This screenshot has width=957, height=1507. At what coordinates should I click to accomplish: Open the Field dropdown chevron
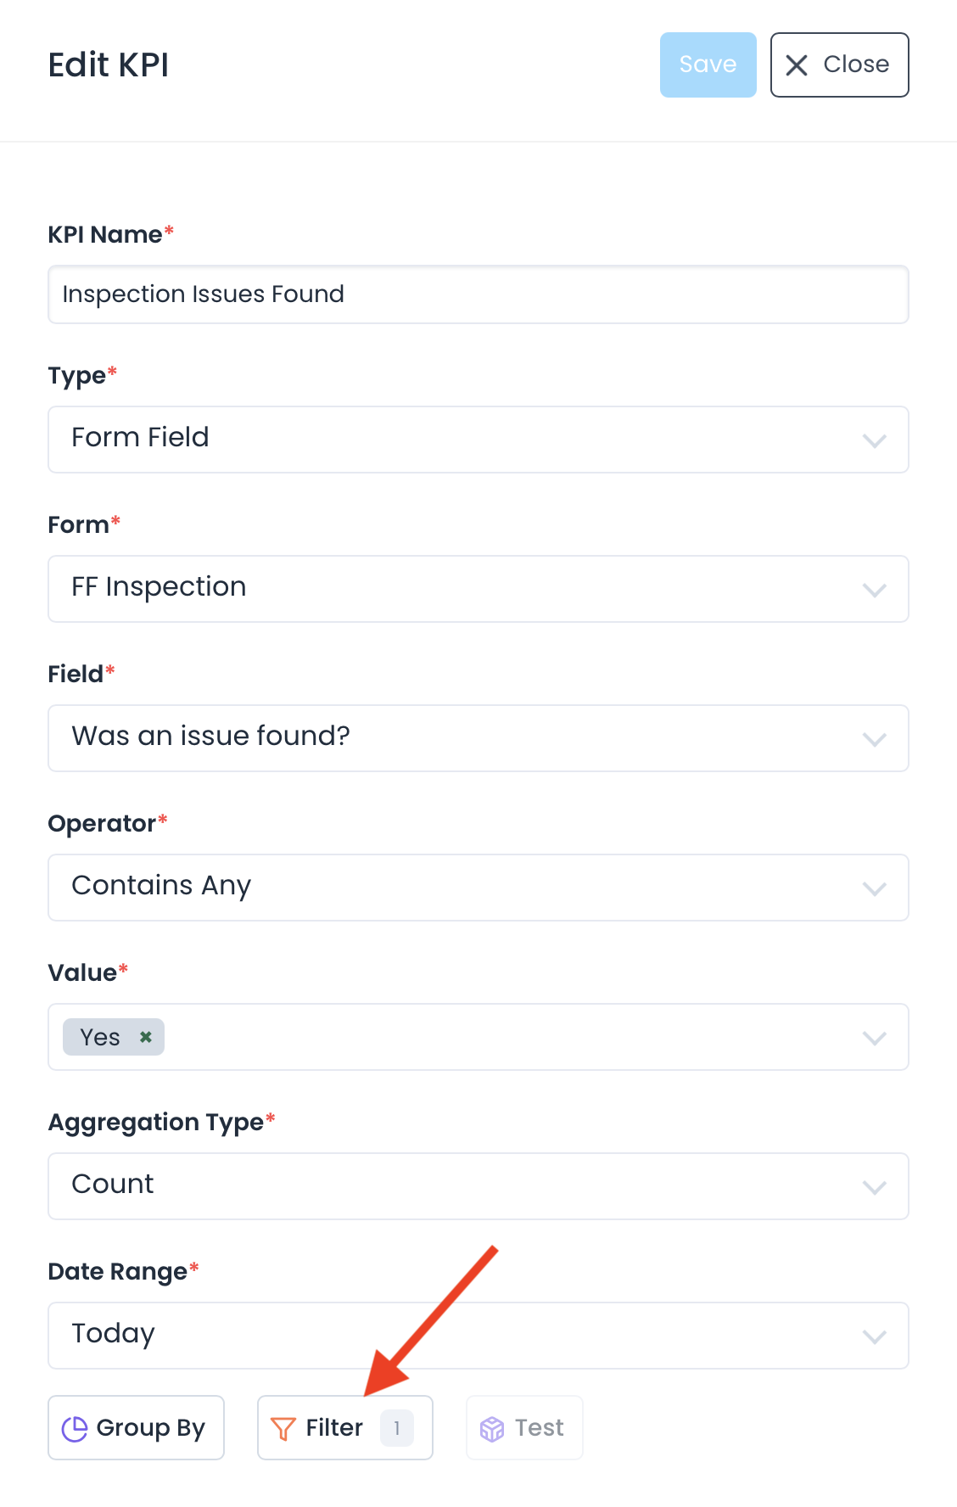(x=874, y=739)
